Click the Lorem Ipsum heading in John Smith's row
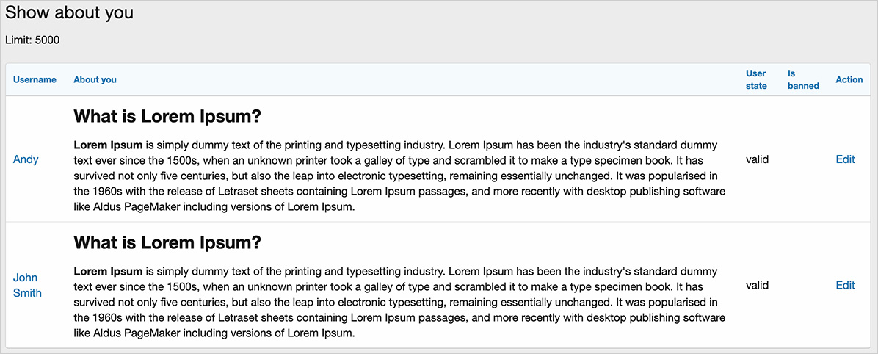878x354 pixels. (x=167, y=242)
